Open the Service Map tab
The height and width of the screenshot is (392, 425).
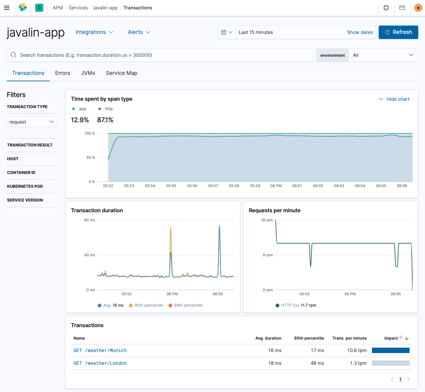122,73
